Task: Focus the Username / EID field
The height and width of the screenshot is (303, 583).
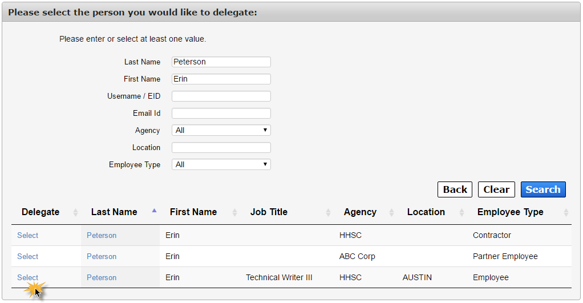Action: [221, 96]
